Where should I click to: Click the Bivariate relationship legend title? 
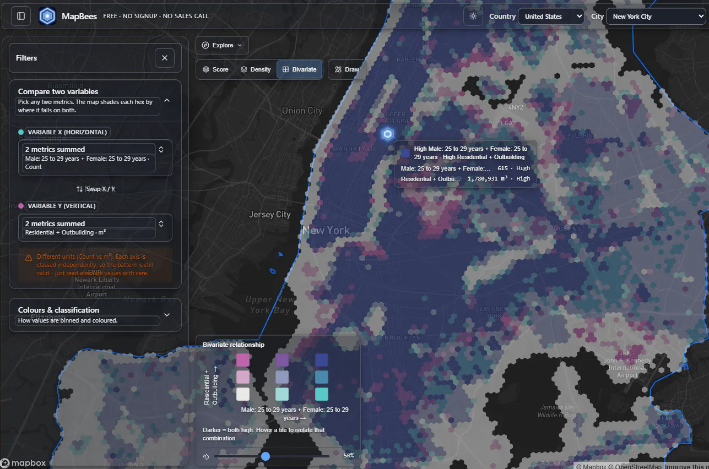(x=234, y=345)
